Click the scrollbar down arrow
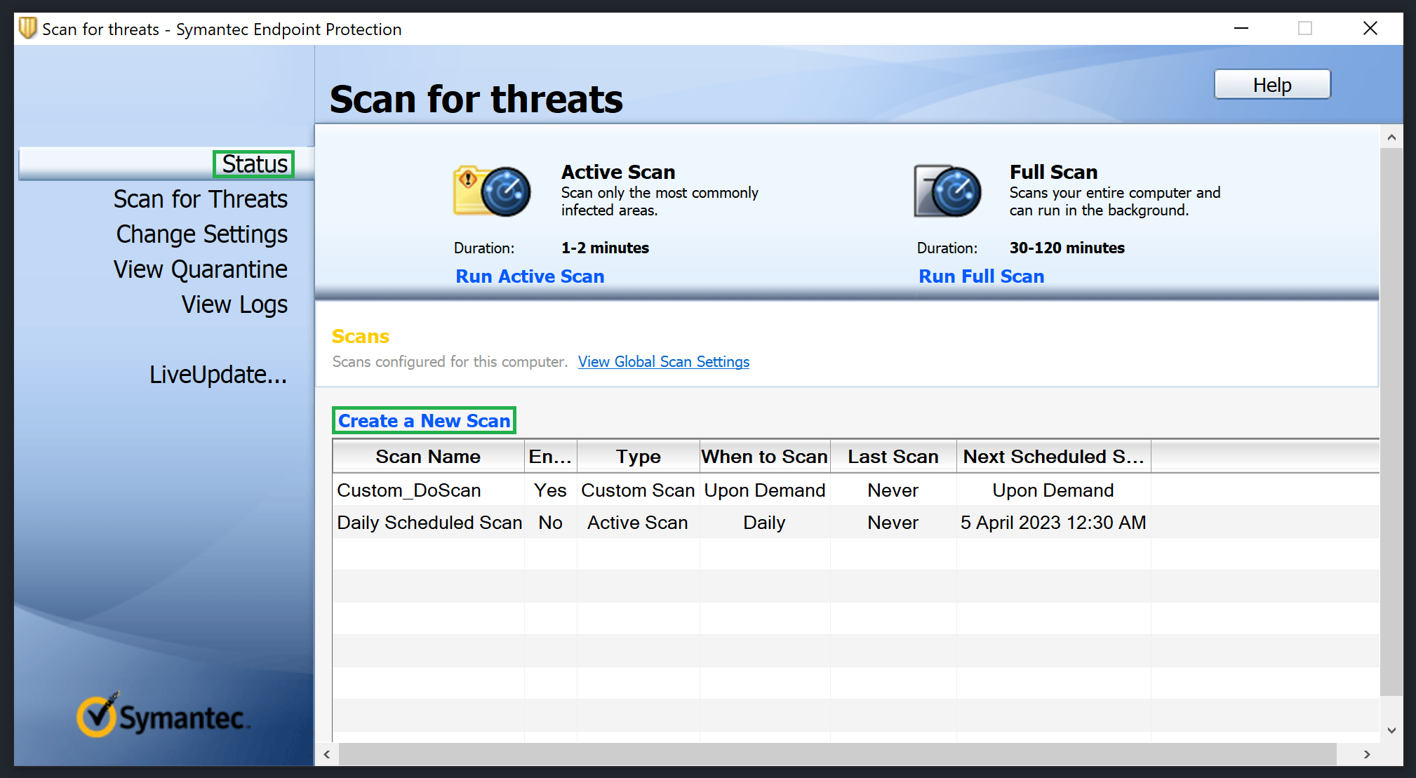 point(1392,730)
